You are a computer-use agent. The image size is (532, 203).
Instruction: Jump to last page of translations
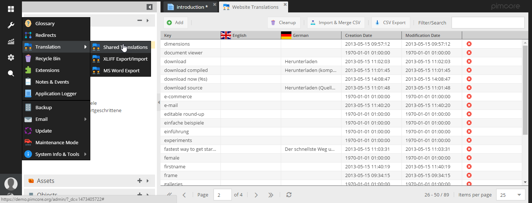pyautogui.click(x=271, y=195)
